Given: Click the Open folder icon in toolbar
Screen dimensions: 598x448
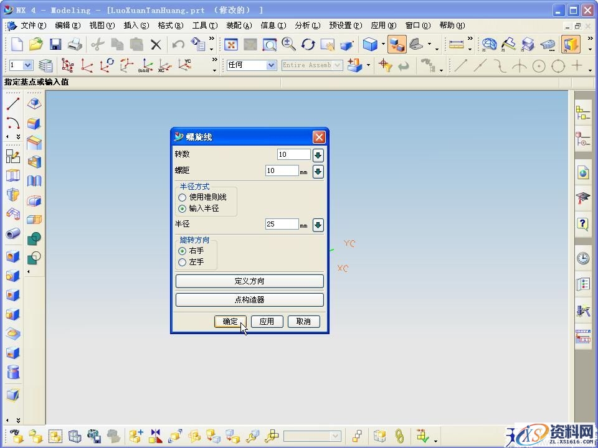Looking at the screenshot, I should [x=36, y=44].
